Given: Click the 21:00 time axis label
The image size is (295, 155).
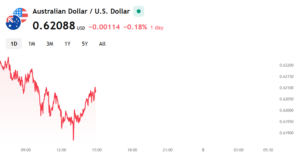Looking at the screenshot, I should point(168,150).
